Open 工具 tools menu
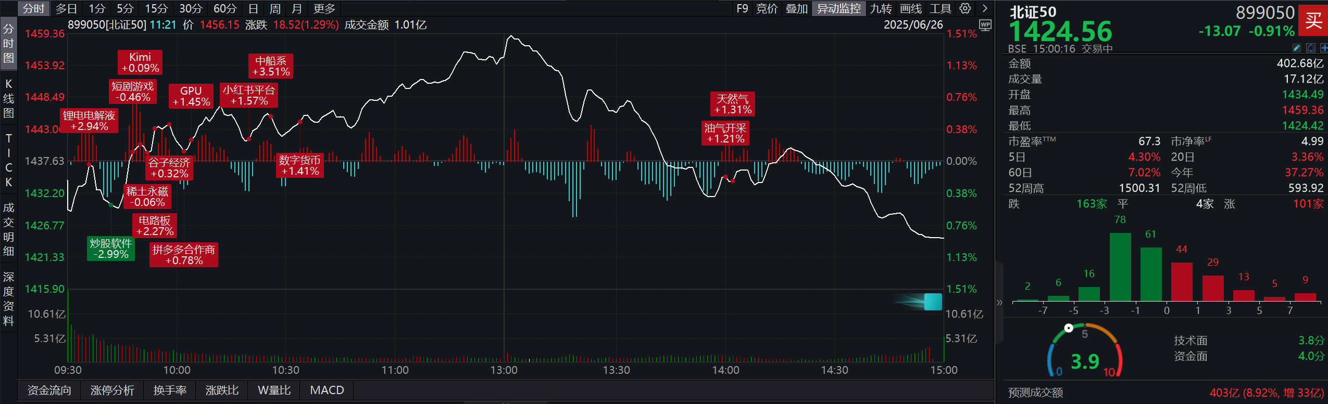The image size is (1328, 404). click(x=941, y=8)
